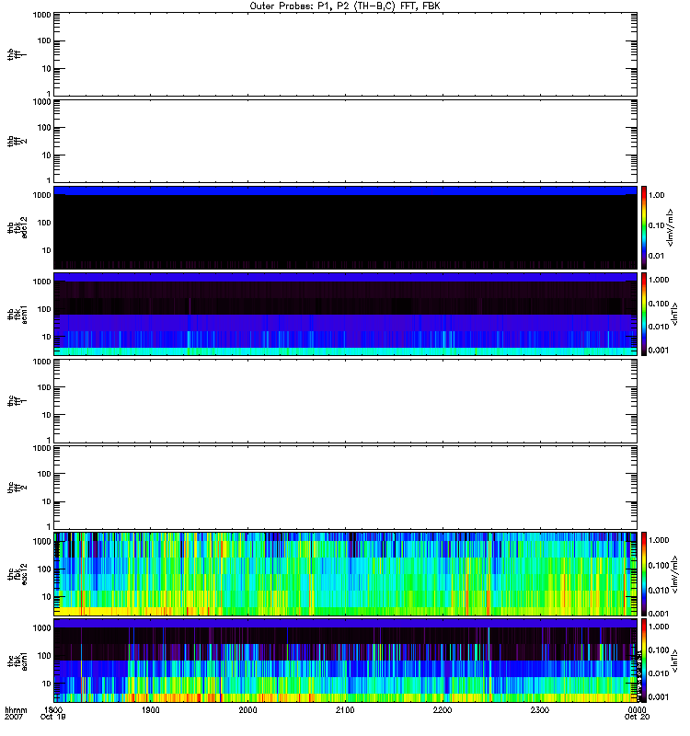Click the 2000 time axis tick label
Viewport: 690px width, 736px height.
[248, 711]
